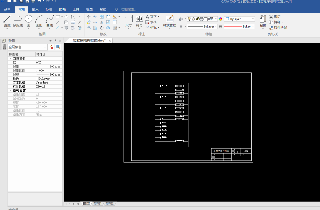The image size is (320, 210).
Task: Open the ByLayer color dropdown
Action: (239, 19)
